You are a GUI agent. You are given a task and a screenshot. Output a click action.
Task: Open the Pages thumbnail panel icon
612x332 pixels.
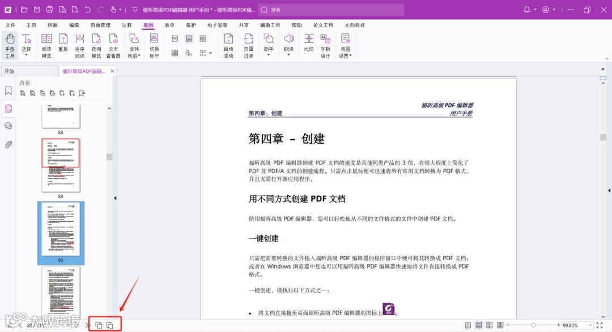pyautogui.click(x=8, y=109)
